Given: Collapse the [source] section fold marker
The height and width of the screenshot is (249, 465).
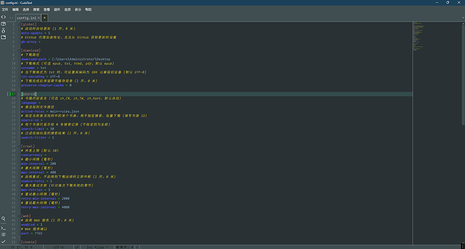Looking at the screenshot, I should click(19, 94).
